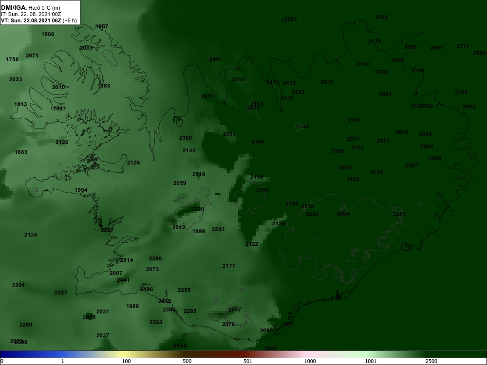Click the map value 3112

coord(354,120)
